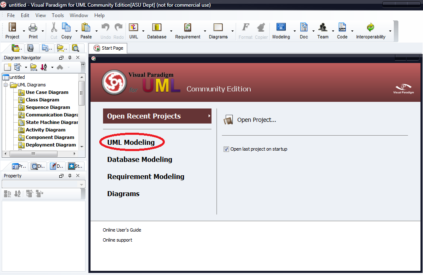Click the open folder icon in Navigator toolbar
Image resolution: width=423 pixels, height=275 pixels.
tap(33, 67)
